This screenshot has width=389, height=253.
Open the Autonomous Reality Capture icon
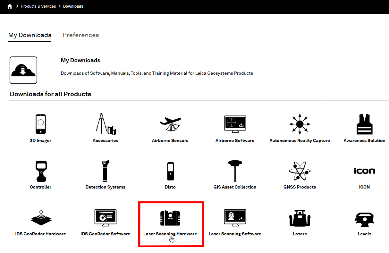[300, 124]
